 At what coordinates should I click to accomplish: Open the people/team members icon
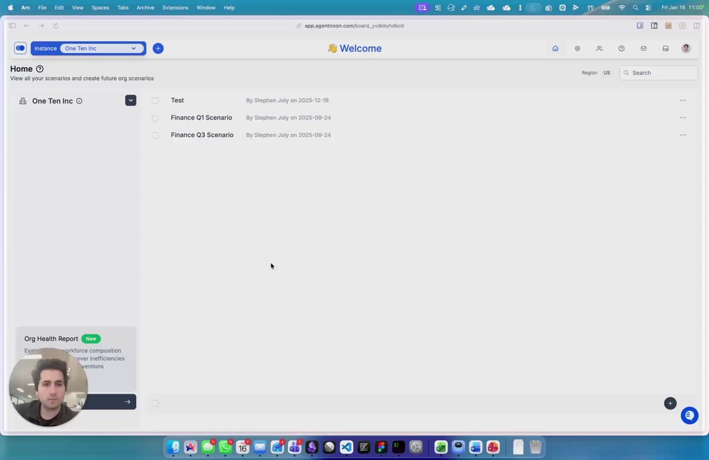600,49
